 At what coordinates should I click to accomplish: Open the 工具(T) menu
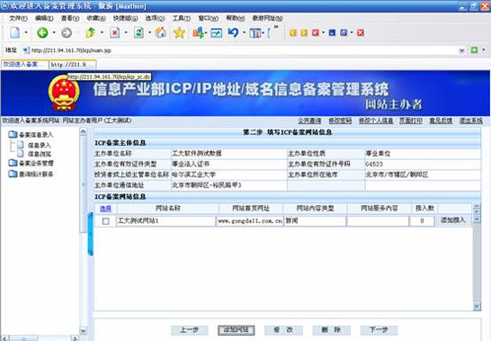coord(182,19)
